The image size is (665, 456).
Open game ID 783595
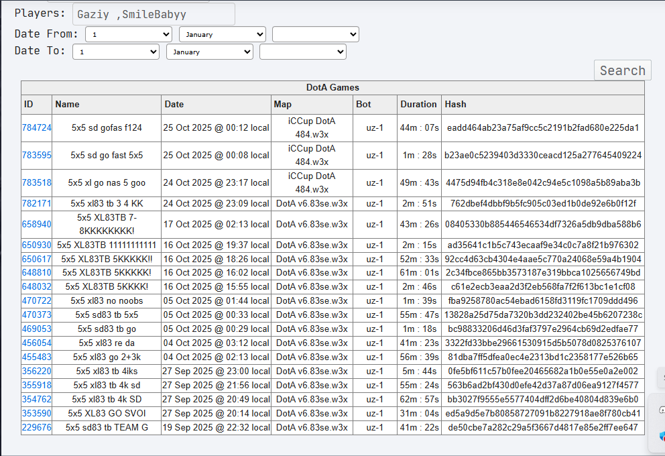[36, 156]
